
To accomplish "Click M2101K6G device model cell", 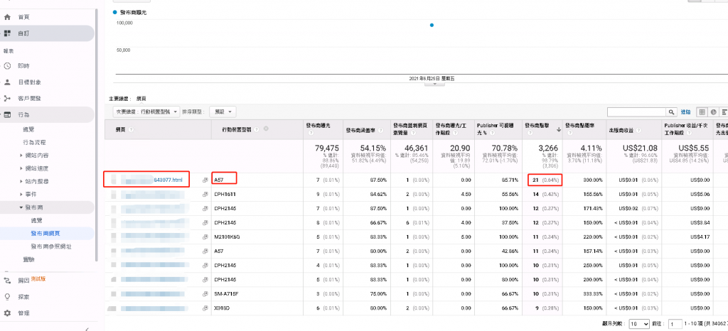I will [x=227, y=237].
